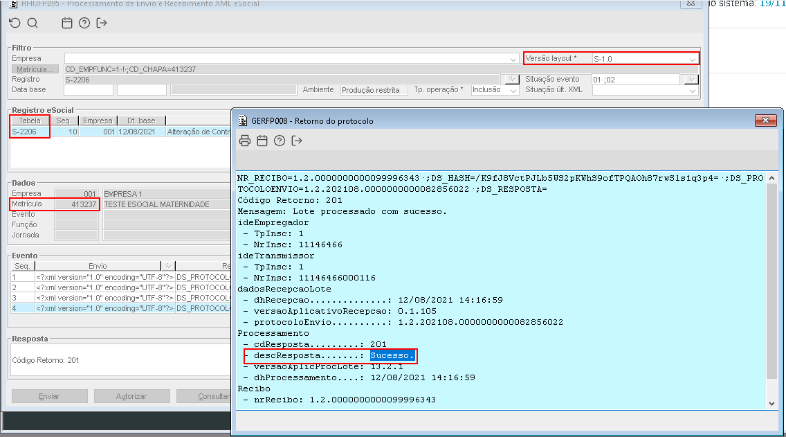Image resolution: width=786 pixels, height=437 pixels.
Task: Click TESTE ESOCIAL MATERNIDADE name field
Action: [x=167, y=204]
